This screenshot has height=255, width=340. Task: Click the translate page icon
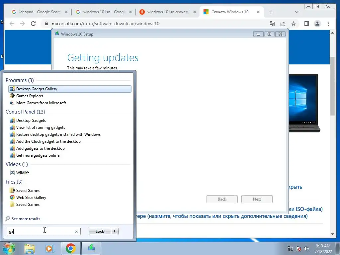pyautogui.click(x=272, y=24)
